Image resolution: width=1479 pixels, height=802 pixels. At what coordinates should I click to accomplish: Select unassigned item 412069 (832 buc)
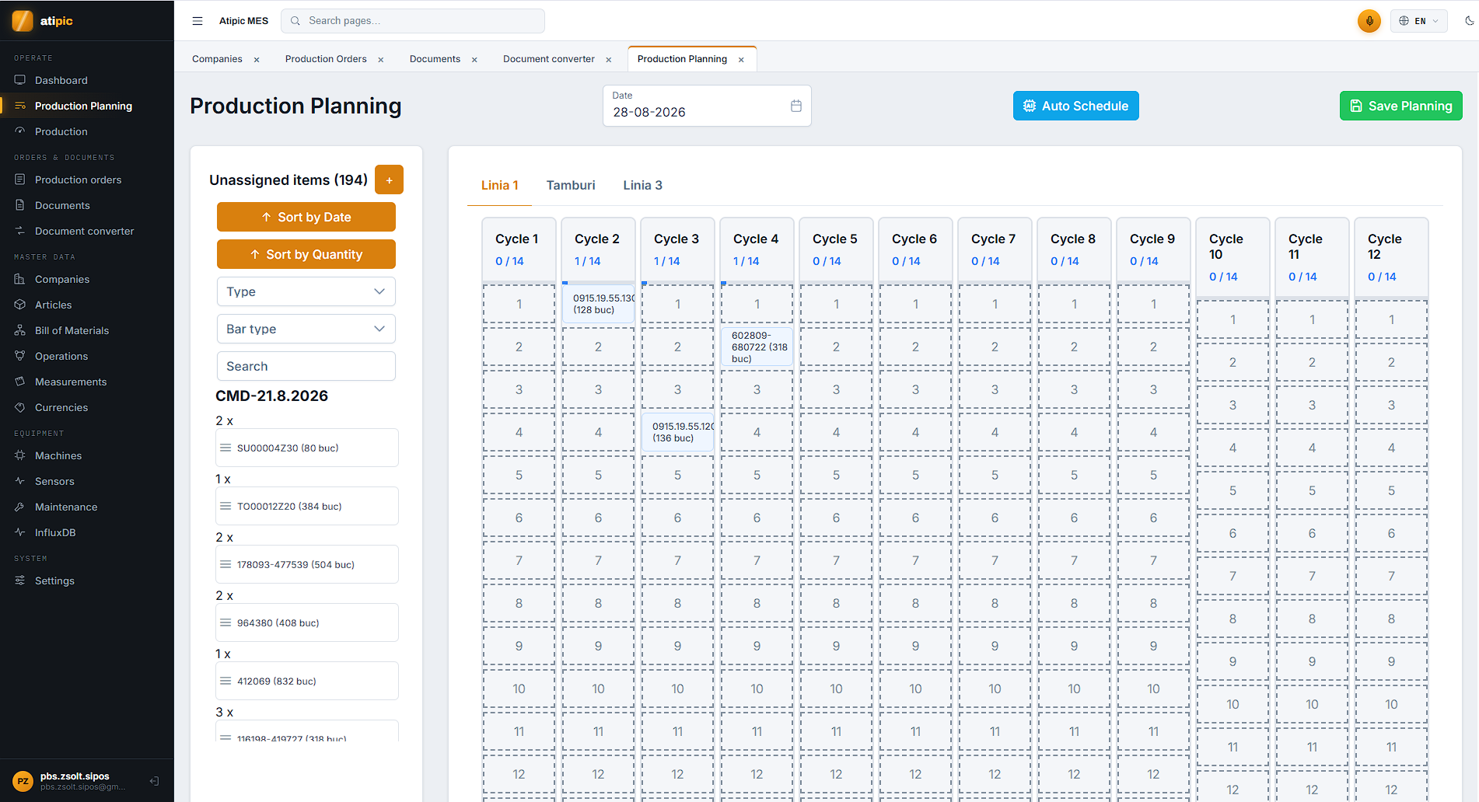coord(307,681)
